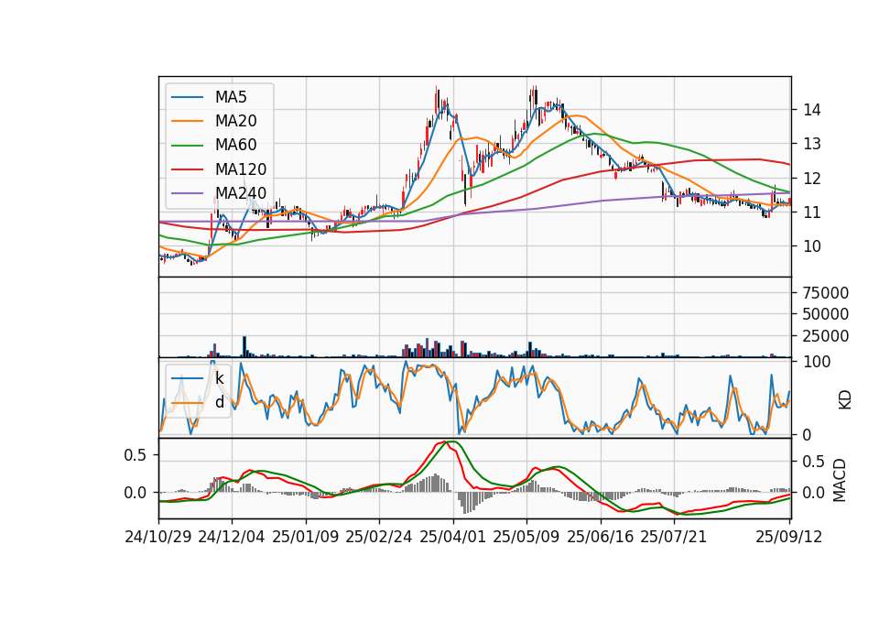Click the 25/04/01 date axis label
The image size is (879, 632).
pos(453,538)
